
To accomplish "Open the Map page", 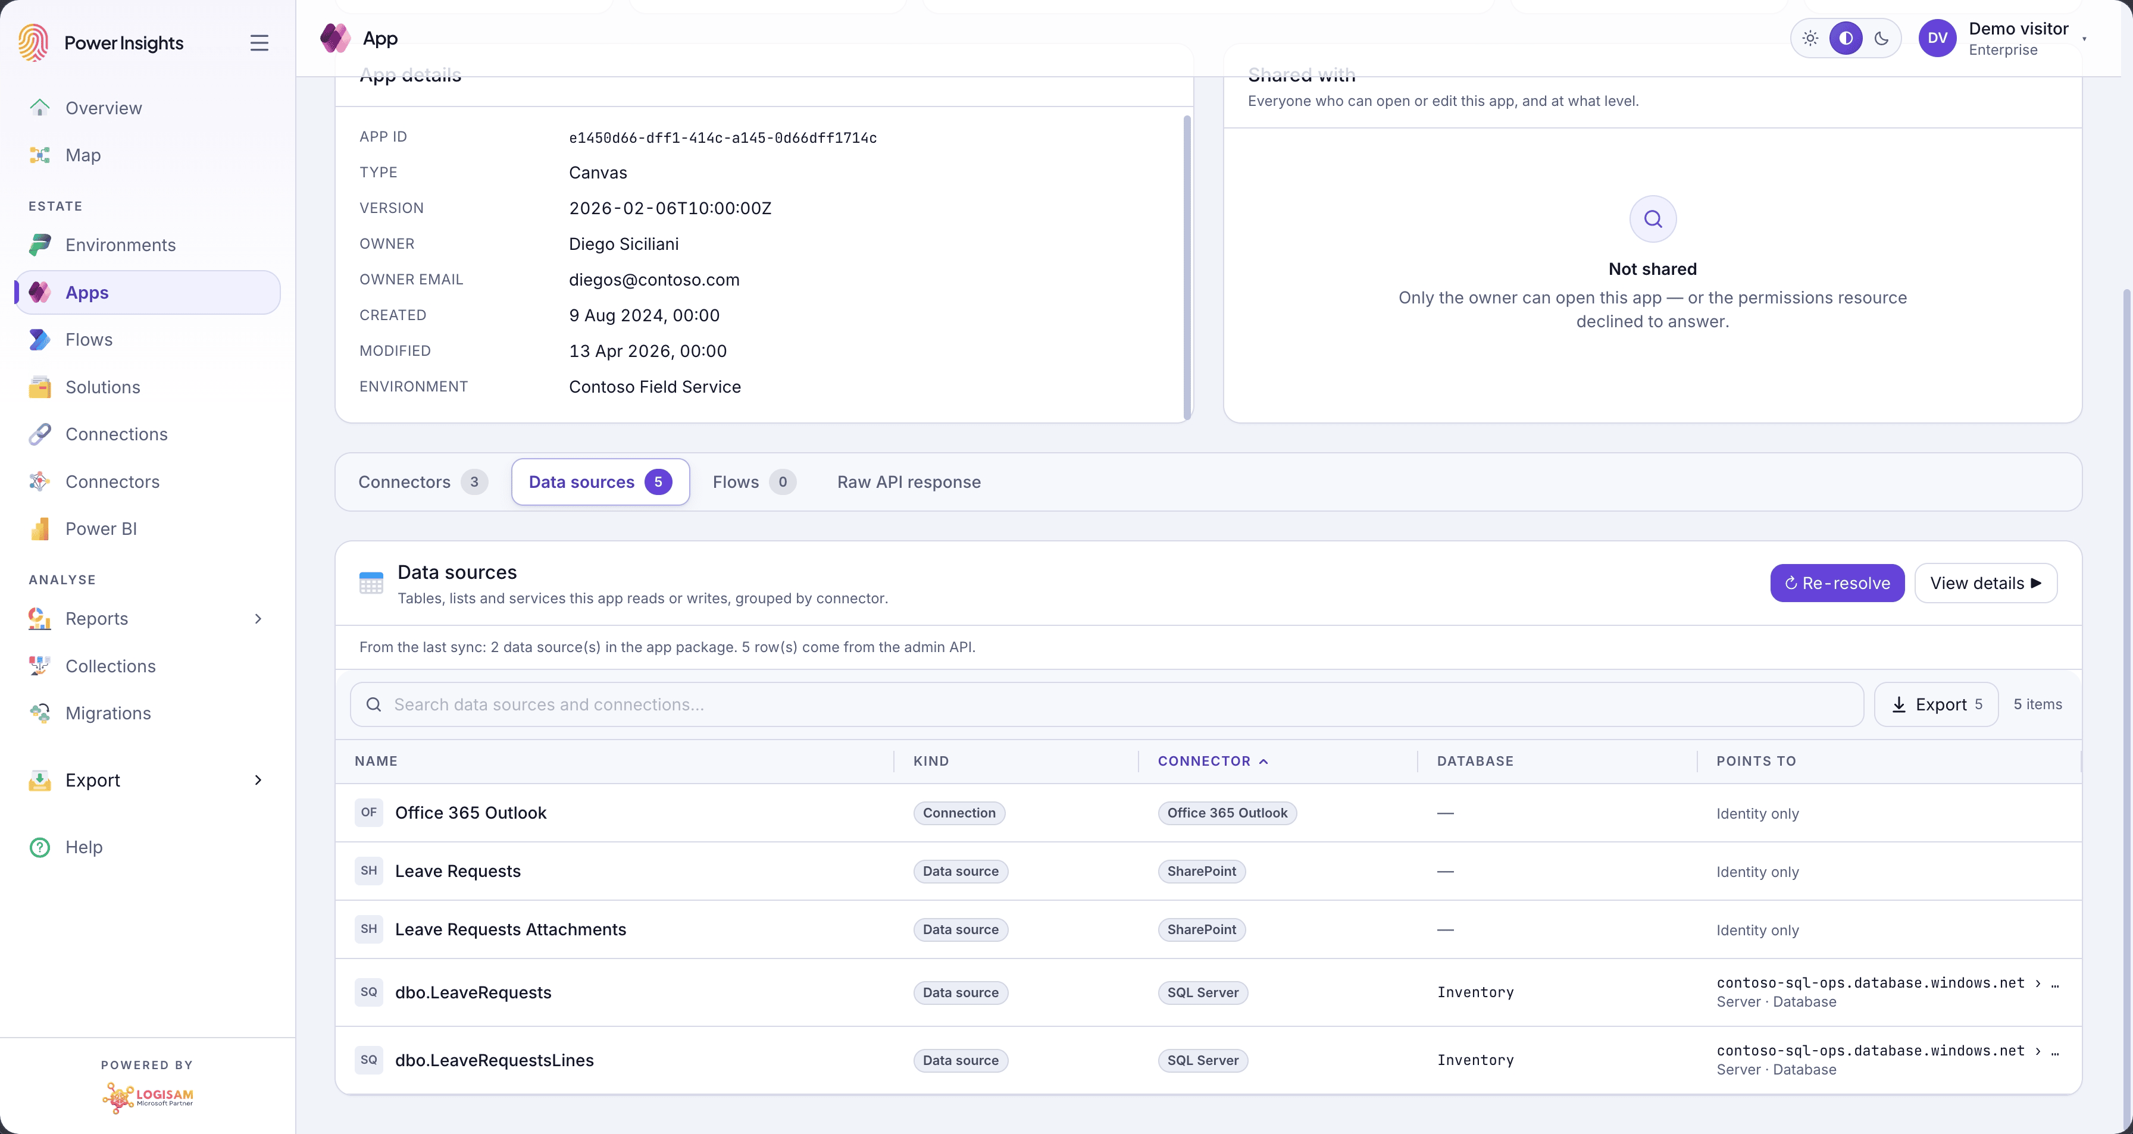I will pos(148,155).
